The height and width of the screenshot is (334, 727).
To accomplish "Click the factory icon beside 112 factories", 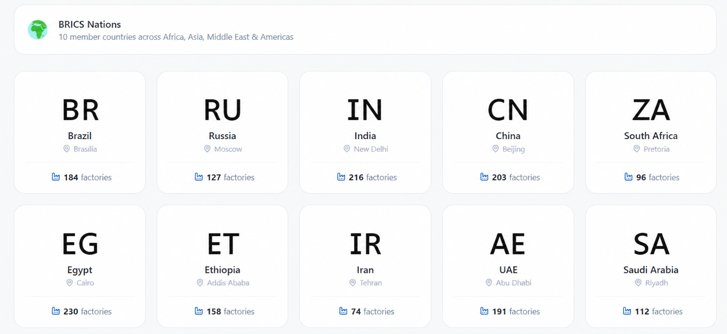I will [627, 311].
